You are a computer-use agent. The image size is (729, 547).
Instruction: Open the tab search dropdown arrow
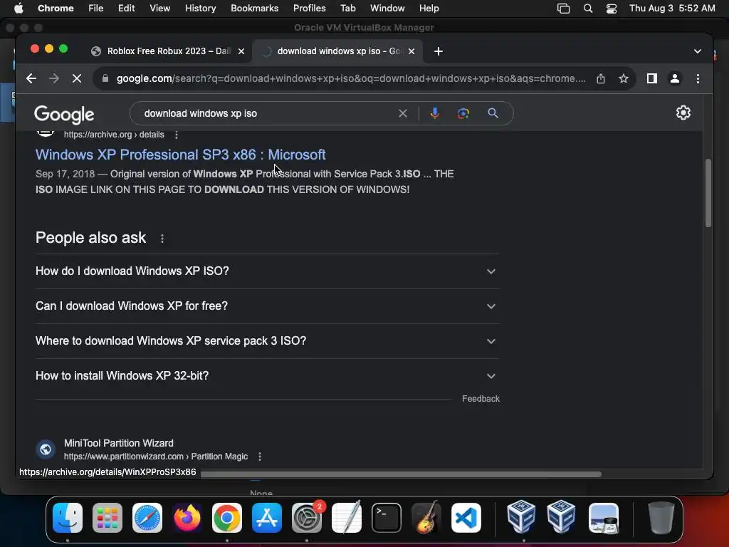(698, 51)
